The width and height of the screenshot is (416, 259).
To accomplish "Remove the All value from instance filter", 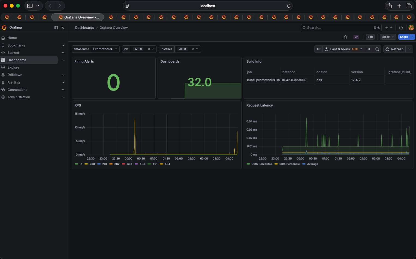I will click(185, 49).
